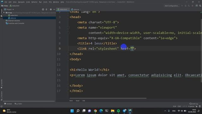Click the Run with Coverage icon
Viewport: 202px width, 114px height.
click(189, 6)
